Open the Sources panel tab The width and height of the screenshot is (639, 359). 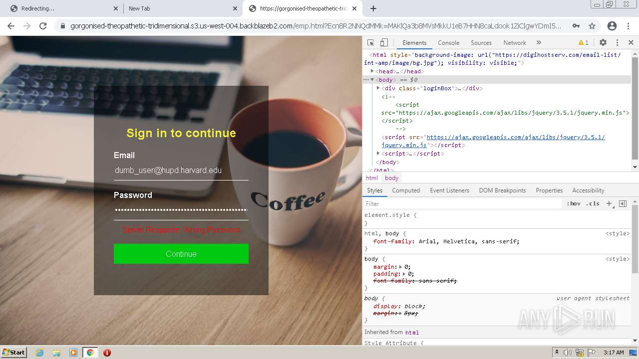[481, 43]
